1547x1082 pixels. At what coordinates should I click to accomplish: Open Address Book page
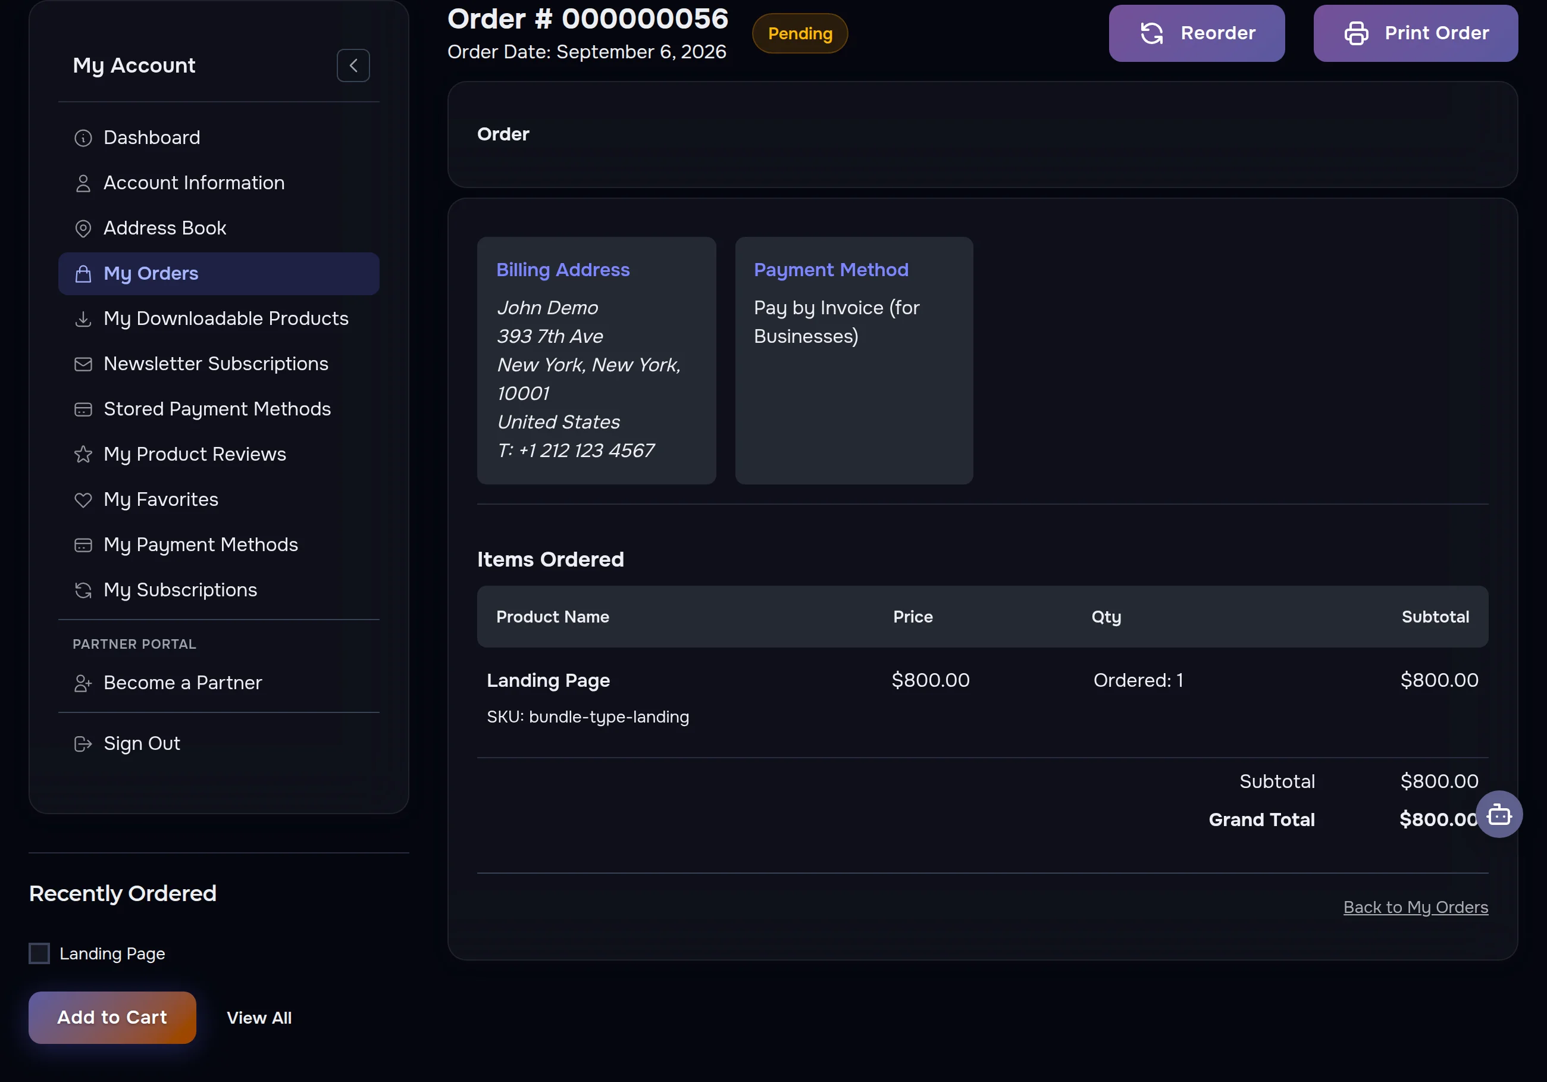pyautogui.click(x=219, y=228)
